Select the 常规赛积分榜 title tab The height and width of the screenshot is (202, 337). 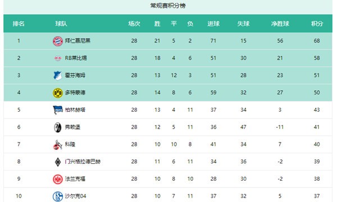(x=168, y=6)
